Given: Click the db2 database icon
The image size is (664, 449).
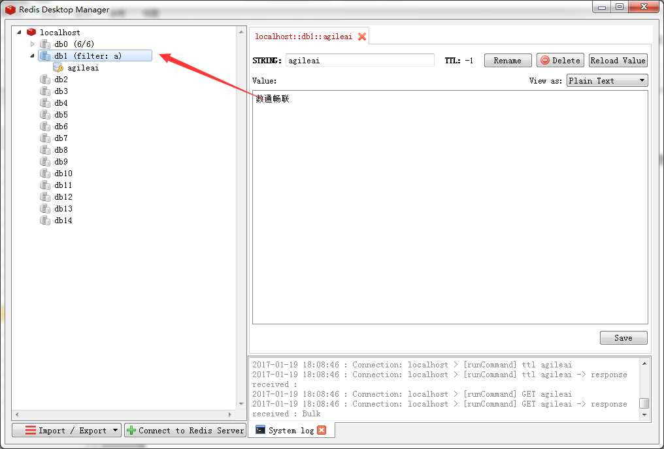Looking at the screenshot, I should [x=45, y=80].
